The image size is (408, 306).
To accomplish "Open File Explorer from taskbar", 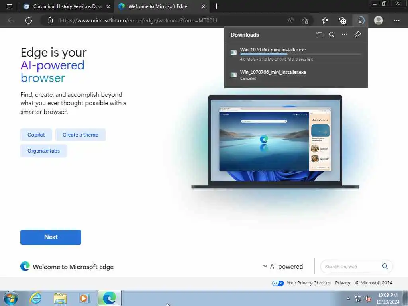I will pyautogui.click(x=61, y=298).
